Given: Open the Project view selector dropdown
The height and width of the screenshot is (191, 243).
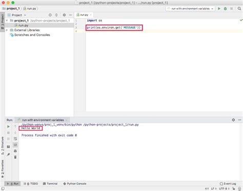Looking at the screenshot, I should click(x=17, y=15).
